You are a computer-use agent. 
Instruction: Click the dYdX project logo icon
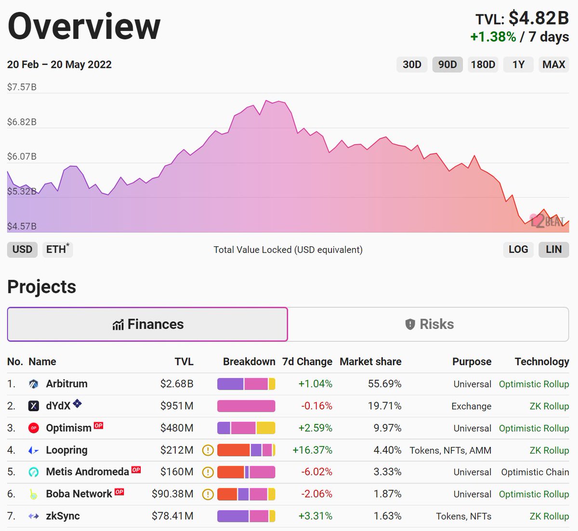coord(34,406)
